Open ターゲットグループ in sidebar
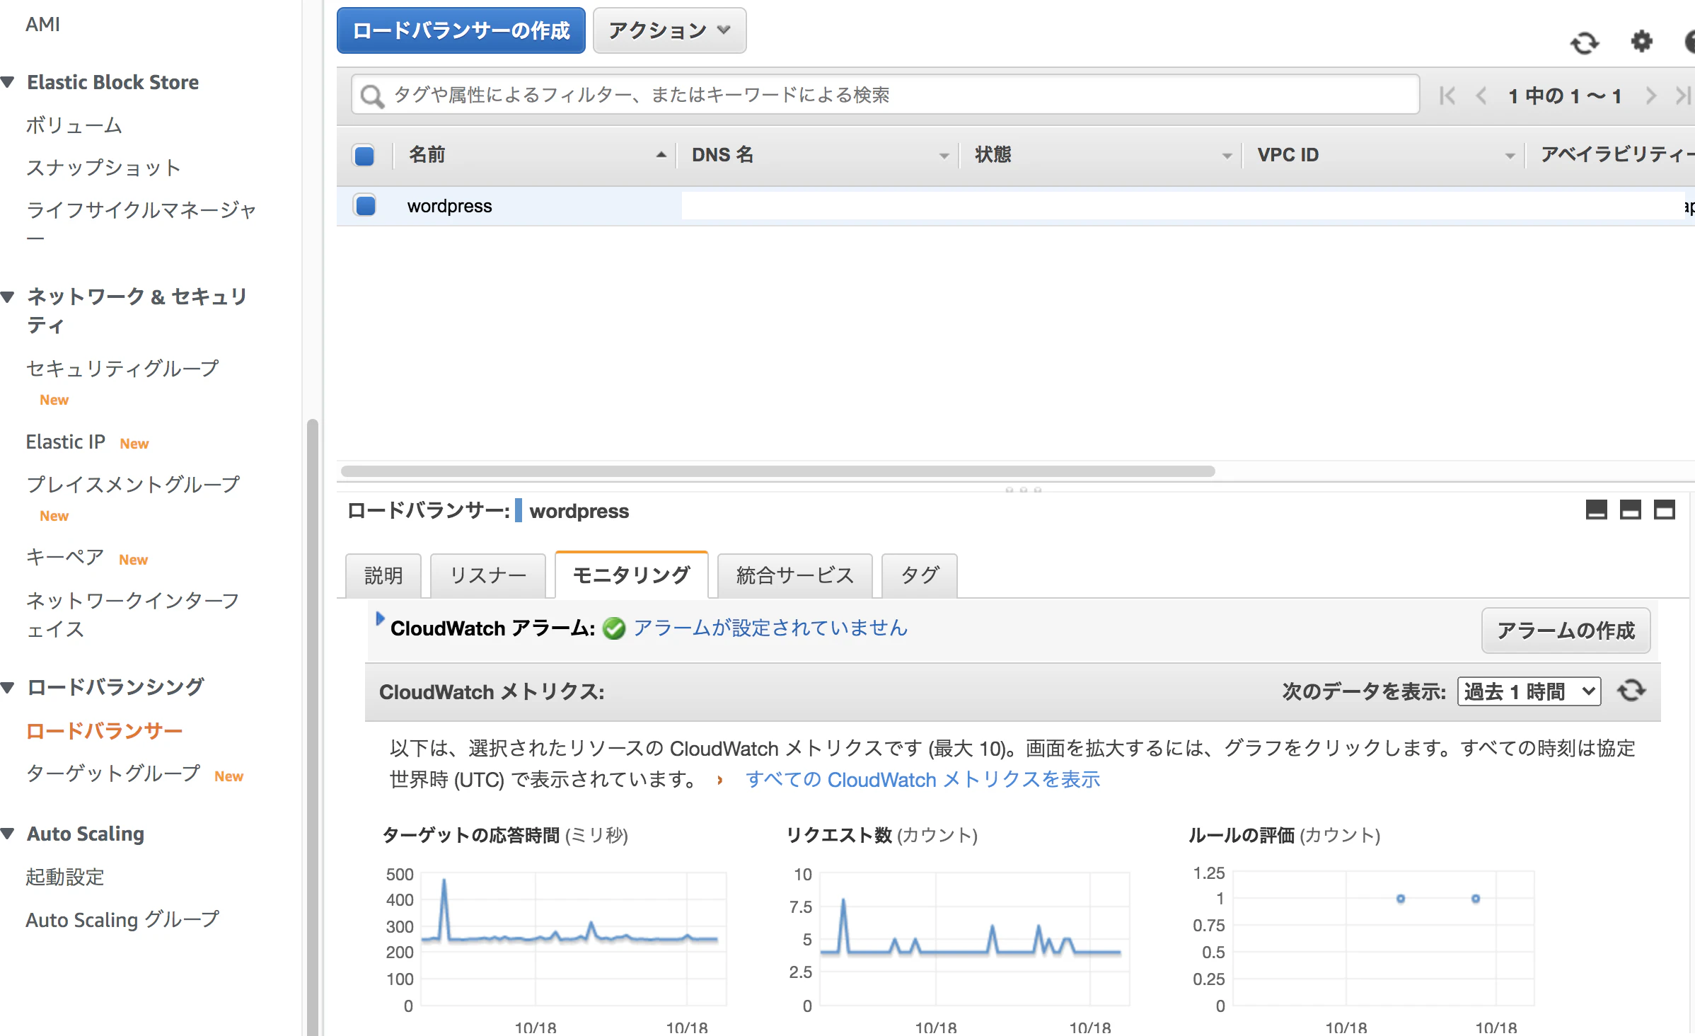The image size is (1695, 1036). pos(113,773)
